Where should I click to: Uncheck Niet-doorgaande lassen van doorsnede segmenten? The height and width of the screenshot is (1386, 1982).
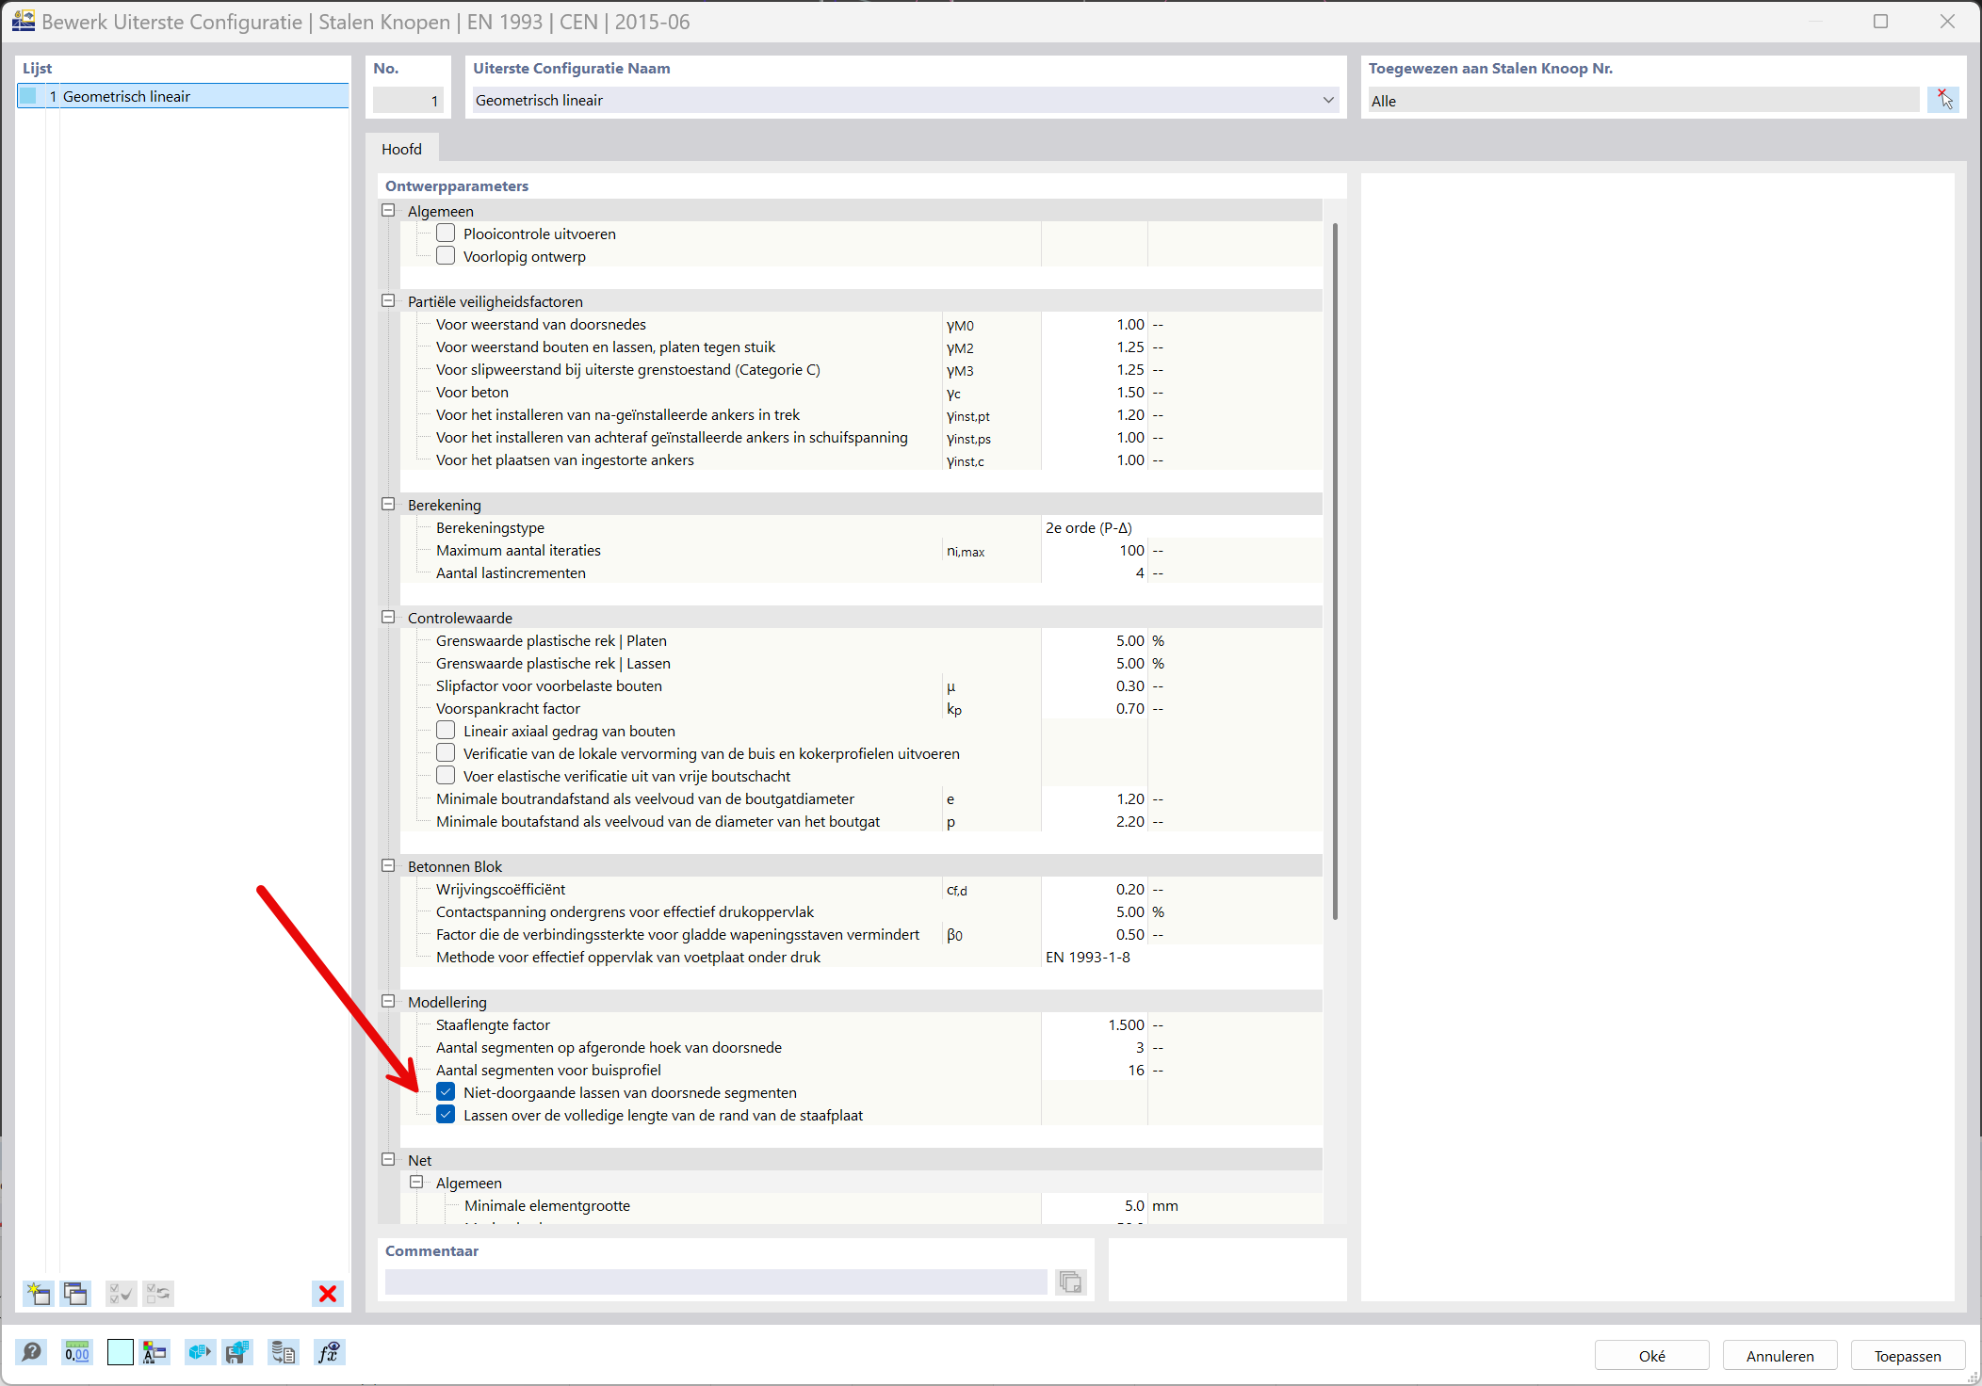446,1091
